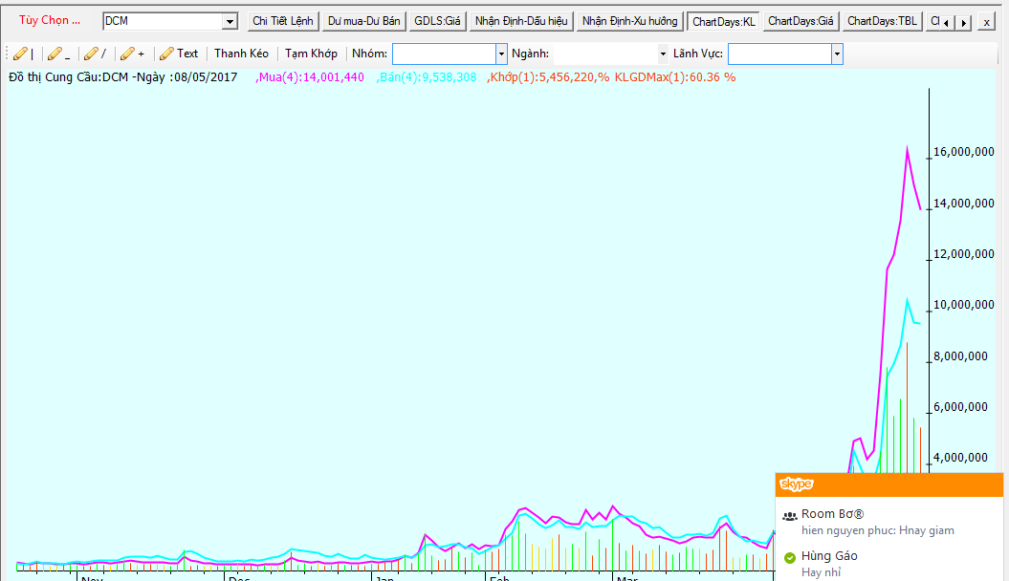Screen dimensions: 1009x581
Task: Click the Room Bơ® group chat icon
Action: (x=790, y=516)
